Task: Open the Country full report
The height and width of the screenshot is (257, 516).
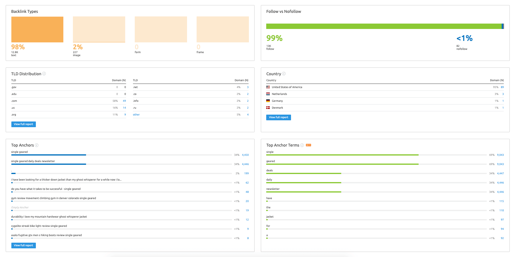Action: [x=278, y=117]
